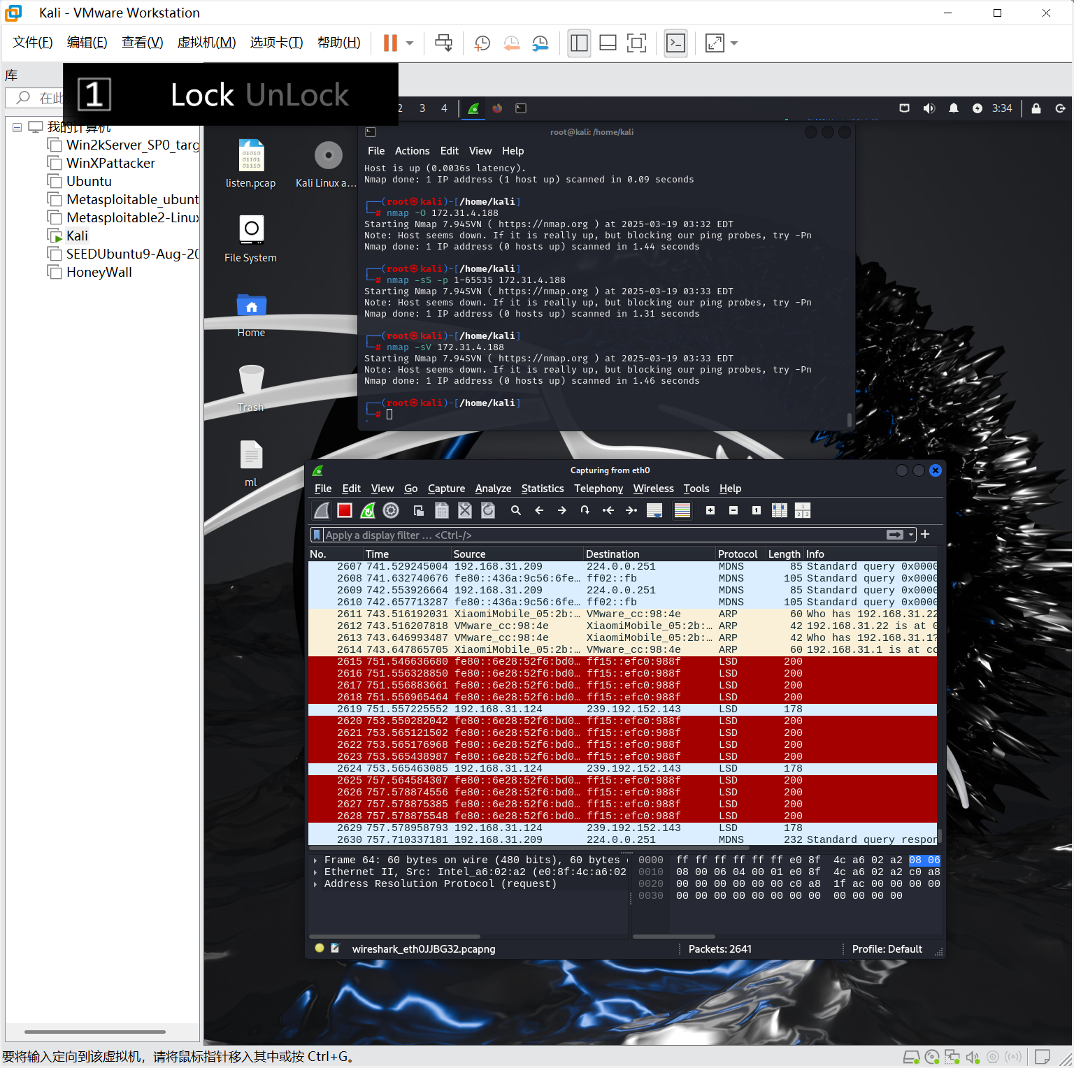Expand Address Resolution Protocol details
The image size is (1074, 1068).
click(315, 884)
